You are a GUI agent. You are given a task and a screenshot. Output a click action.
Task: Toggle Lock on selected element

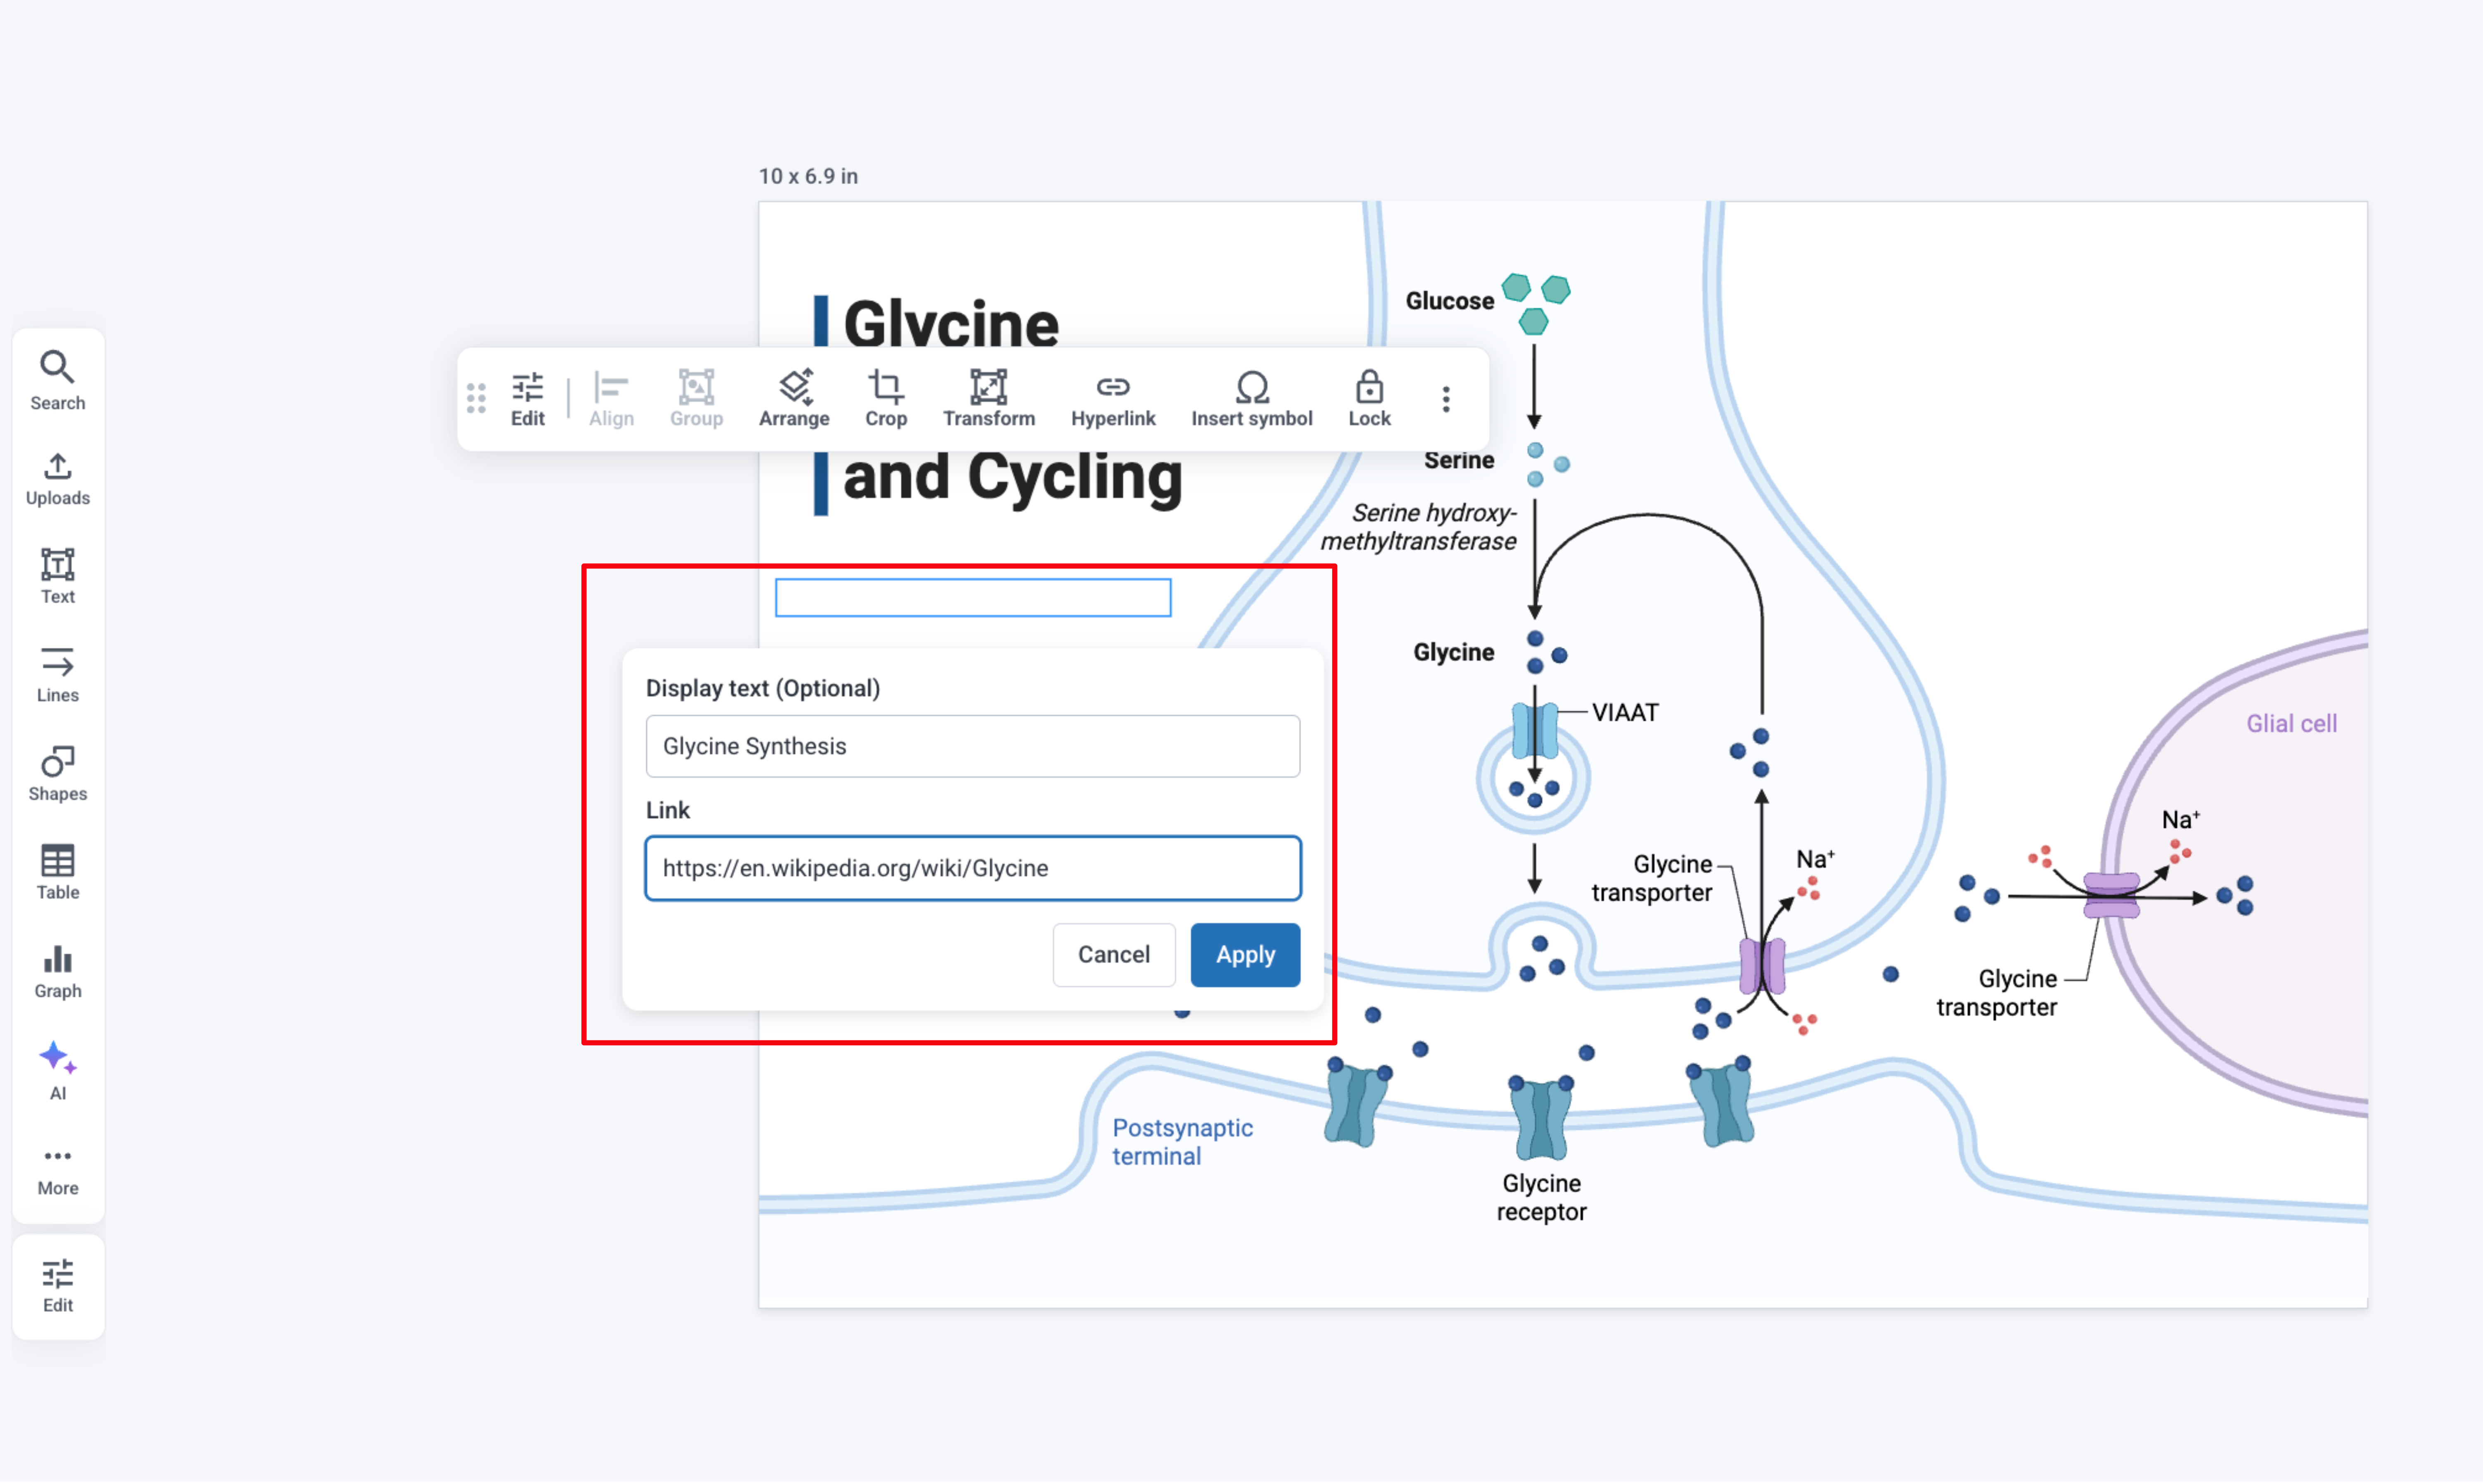pos(1368,399)
